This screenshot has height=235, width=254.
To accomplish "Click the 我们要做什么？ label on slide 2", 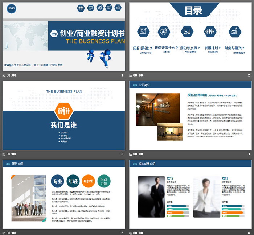I will (x=166, y=48).
